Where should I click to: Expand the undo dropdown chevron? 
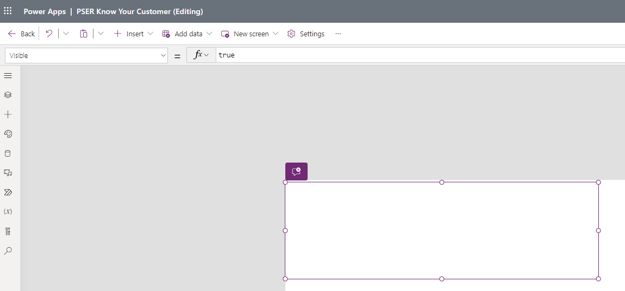(x=66, y=34)
